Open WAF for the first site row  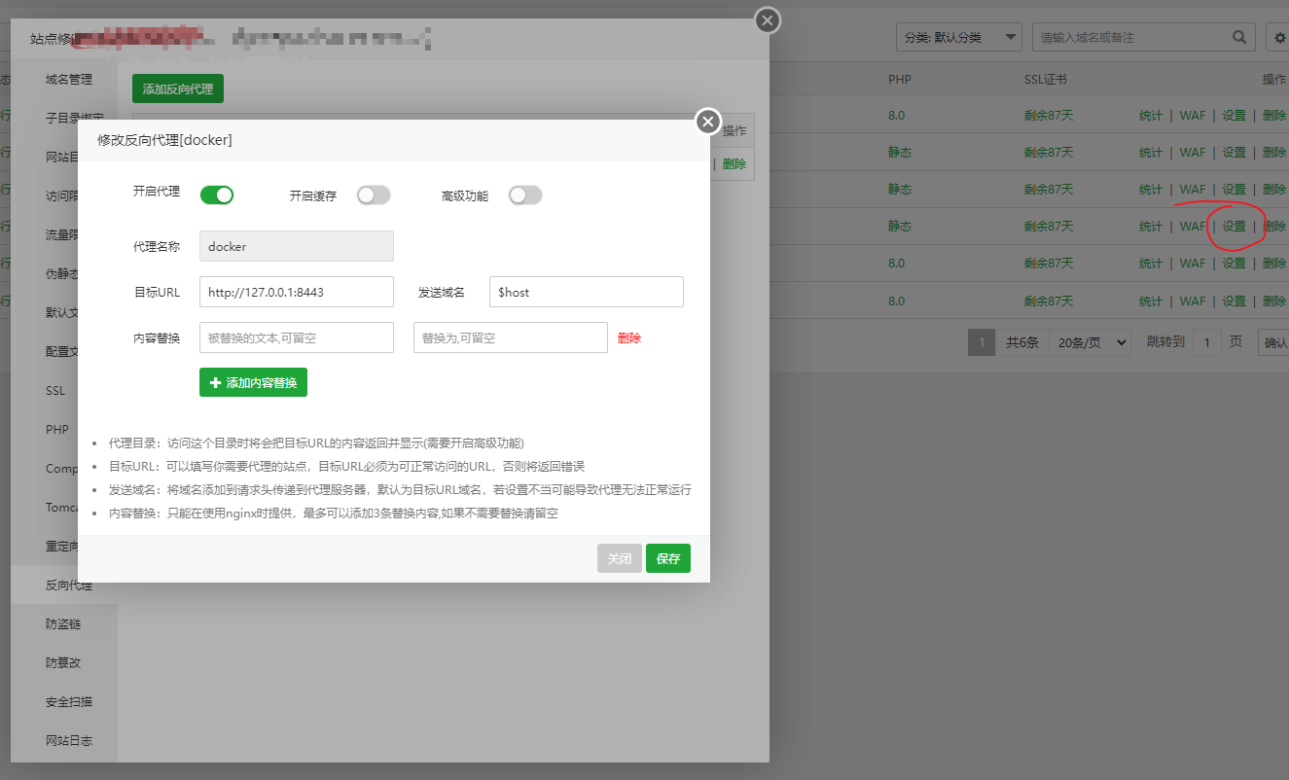(1192, 115)
